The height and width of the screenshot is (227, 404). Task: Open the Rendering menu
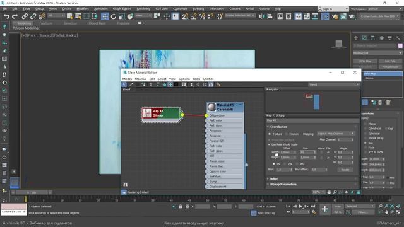tap(143, 9)
